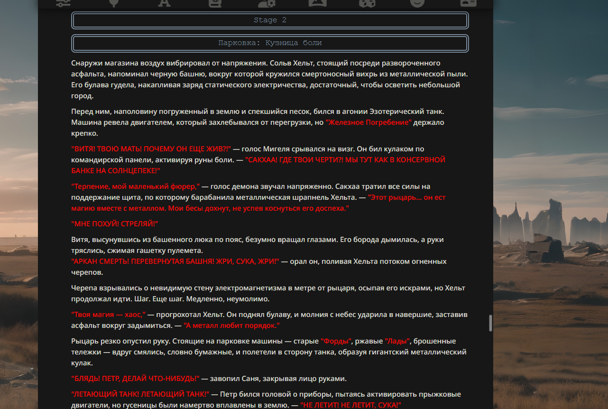Open Backgrounds picture icon

coord(317,3)
